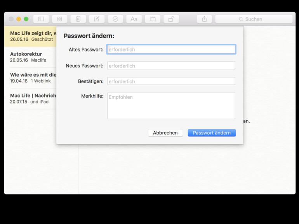Confirm with blue Passwort ändern button
Viewport: 299px width, 224px height.
click(212, 133)
